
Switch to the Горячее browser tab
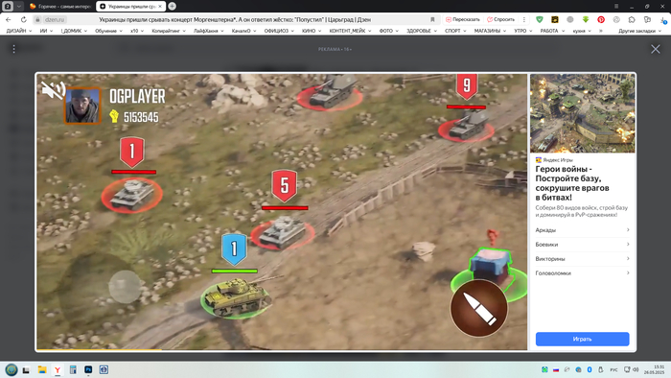[x=60, y=7]
